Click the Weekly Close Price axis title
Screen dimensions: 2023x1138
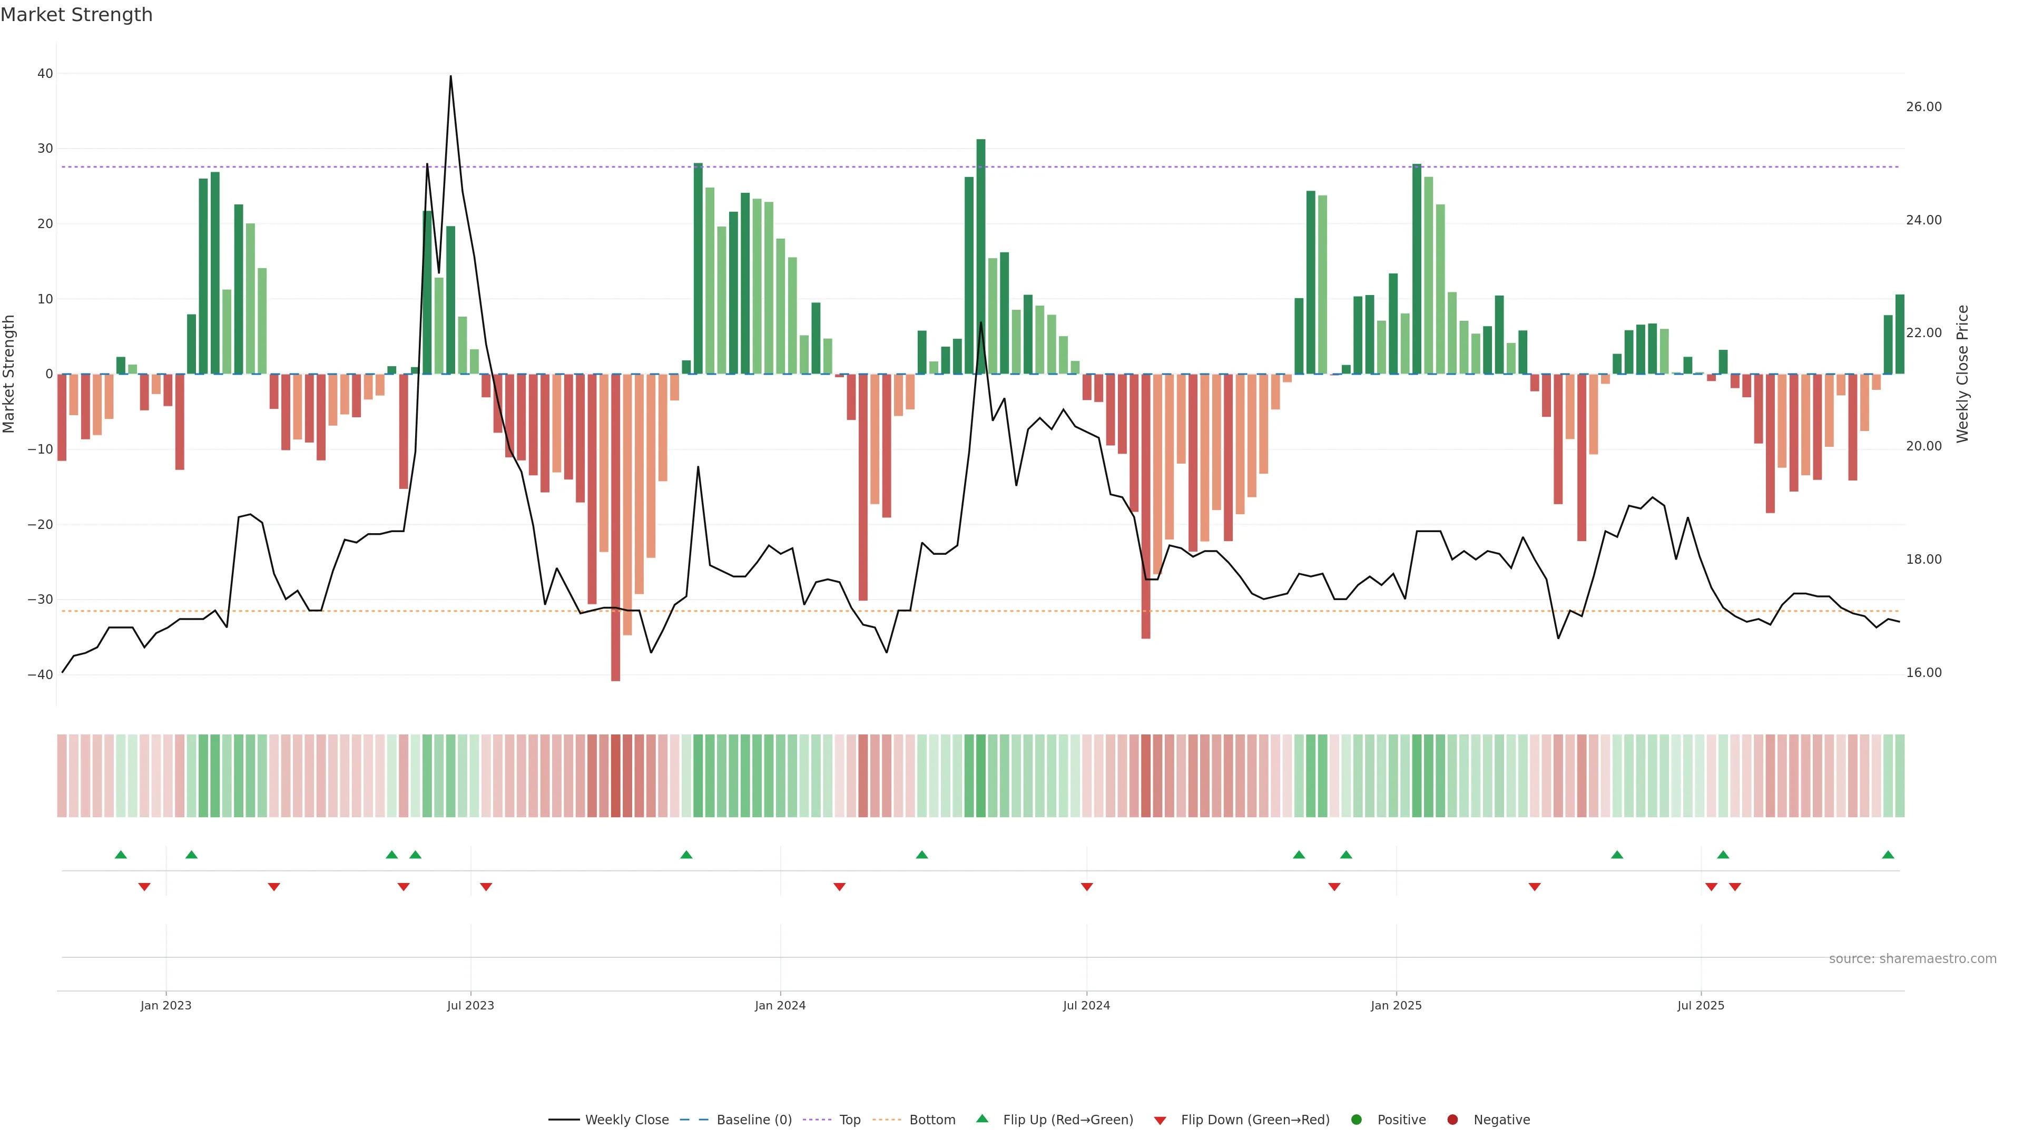point(1962,374)
